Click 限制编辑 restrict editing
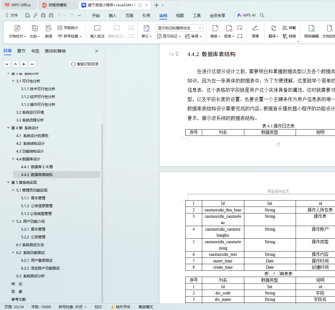 click(x=312, y=31)
